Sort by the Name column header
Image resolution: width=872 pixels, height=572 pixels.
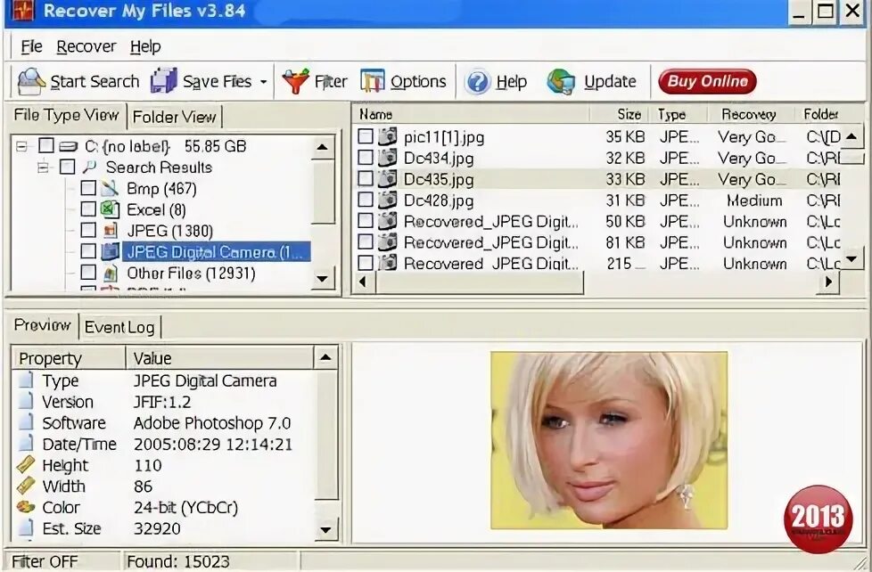point(471,115)
